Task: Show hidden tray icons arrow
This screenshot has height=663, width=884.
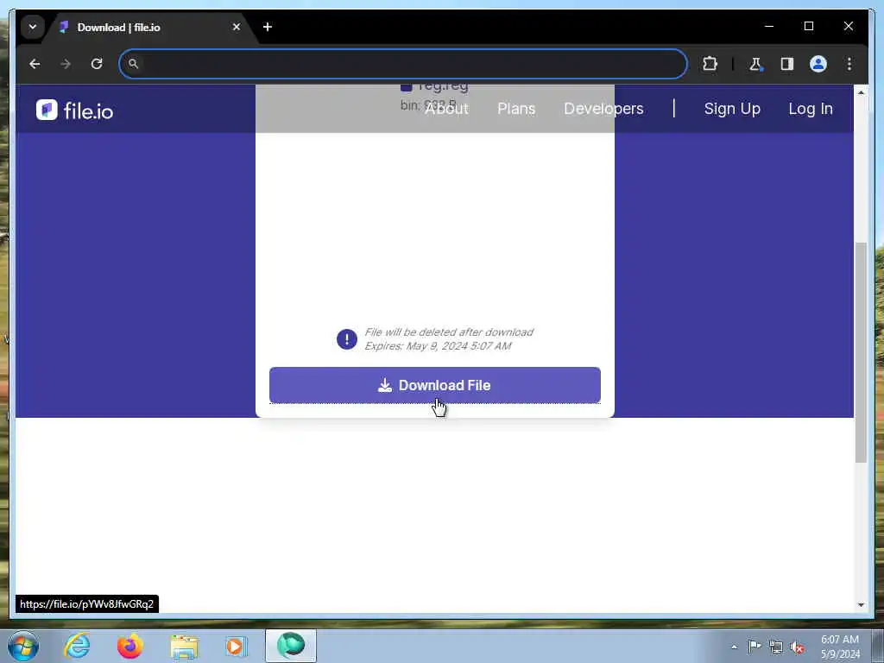Action: click(734, 647)
